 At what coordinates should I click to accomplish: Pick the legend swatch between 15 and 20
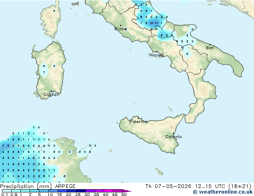coord(62,191)
